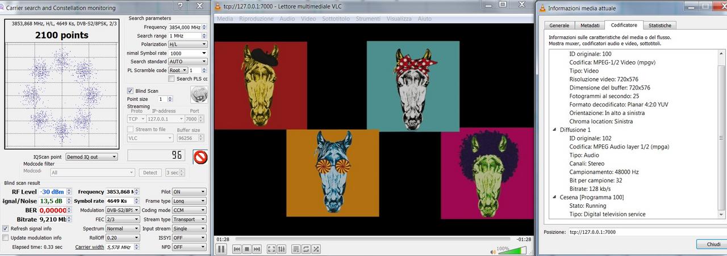Uncheck Refresh signal info
This screenshot has width=727, height=256.
(6, 228)
